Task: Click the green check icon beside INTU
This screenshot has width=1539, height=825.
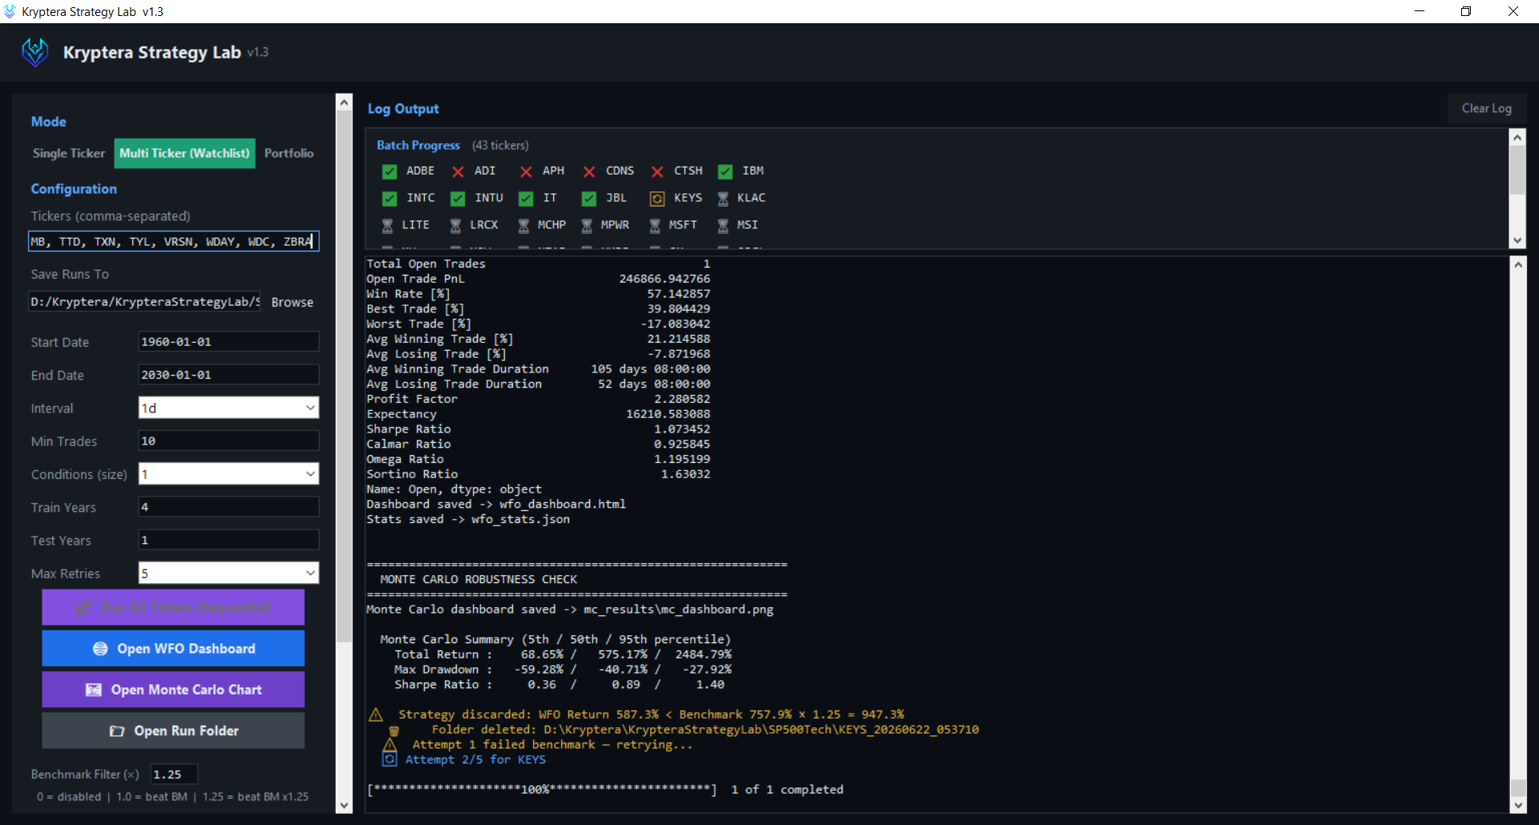Action: tap(458, 199)
